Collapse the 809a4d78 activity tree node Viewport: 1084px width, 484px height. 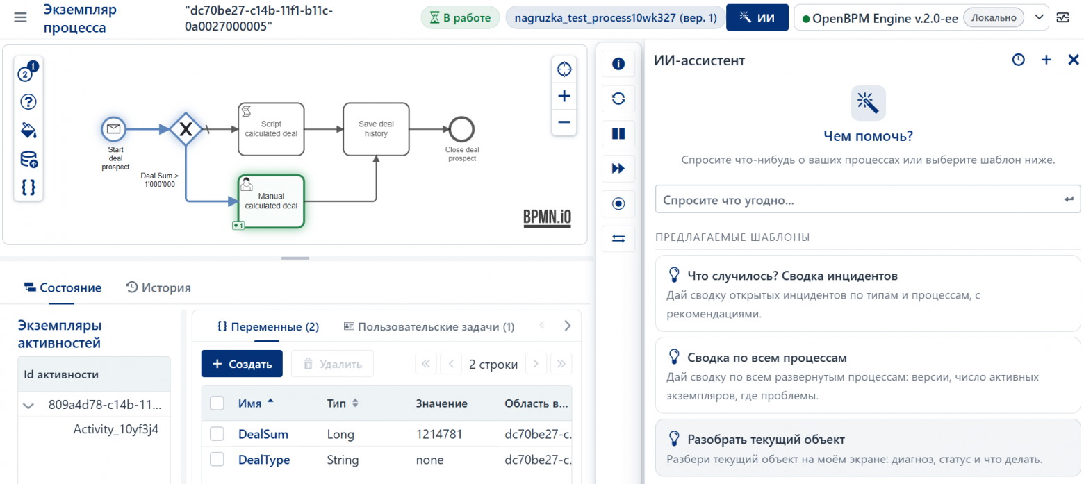28,405
